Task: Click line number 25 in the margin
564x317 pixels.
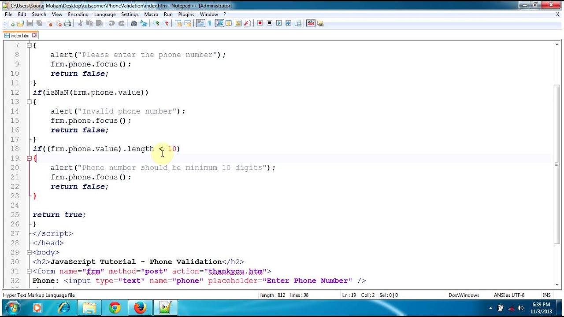Action: [x=14, y=215]
